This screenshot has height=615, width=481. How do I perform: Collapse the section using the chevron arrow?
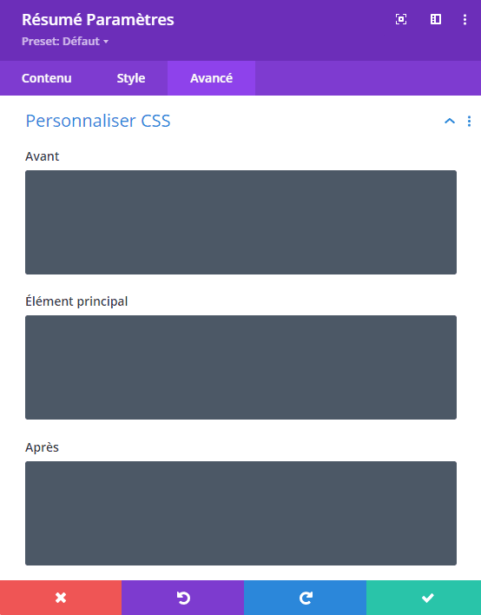[450, 121]
